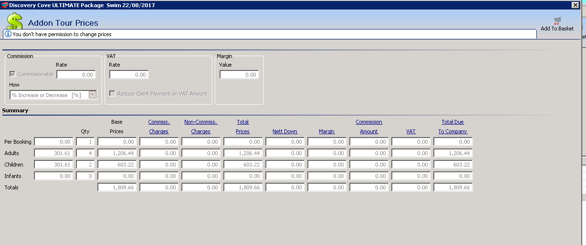The width and height of the screenshot is (586, 245).
Task: Toggle the Commissionable checkbox
Action: point(12,74)
